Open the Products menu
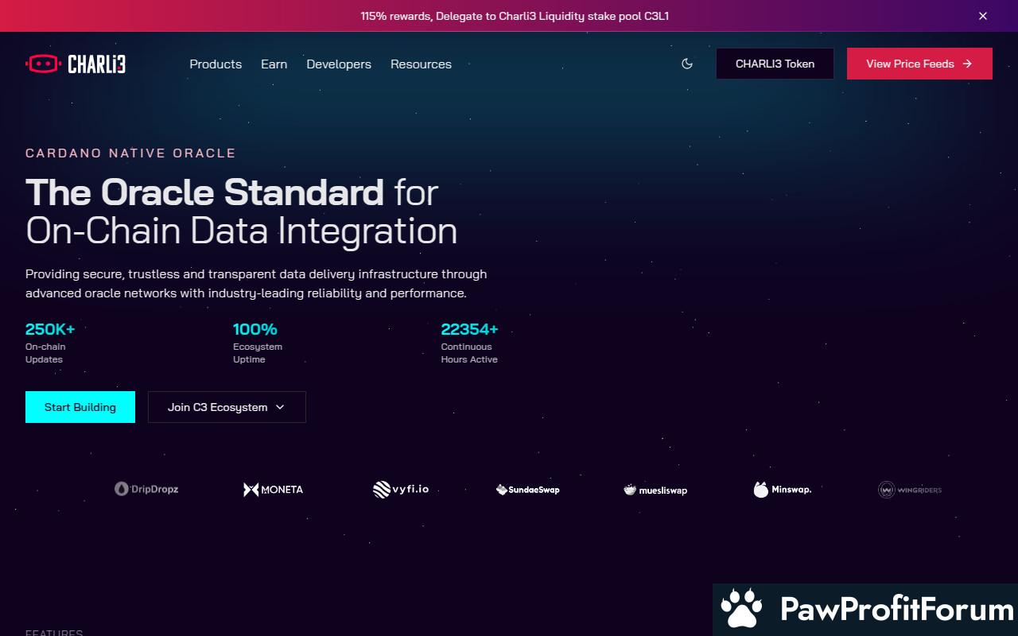The image size is (1018, 636). tap(216, 64)
